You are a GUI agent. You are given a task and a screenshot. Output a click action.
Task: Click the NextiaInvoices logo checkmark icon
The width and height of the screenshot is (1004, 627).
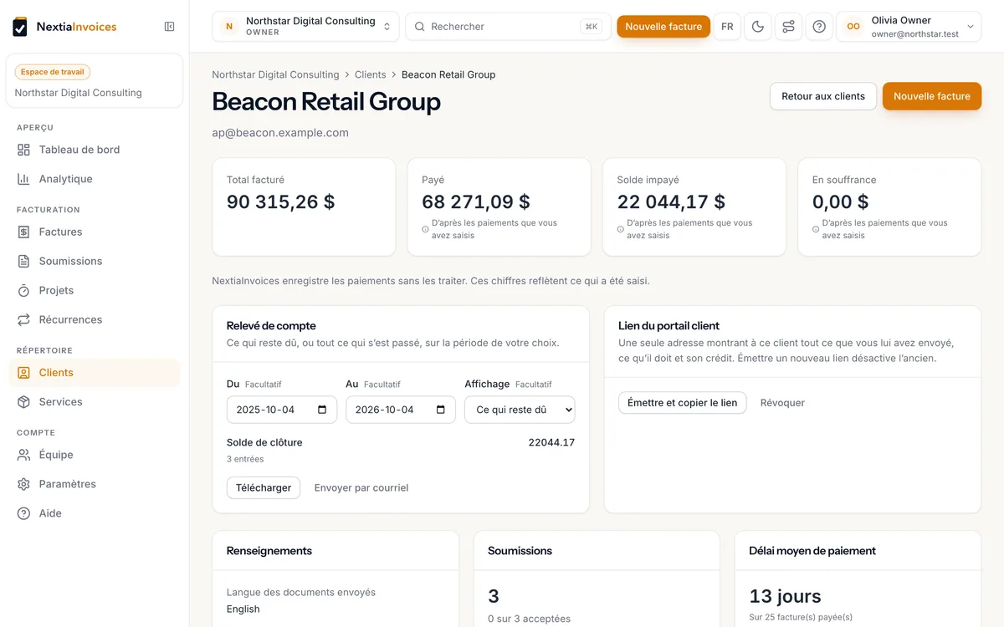pyautogui.click(x=20, y=27)
